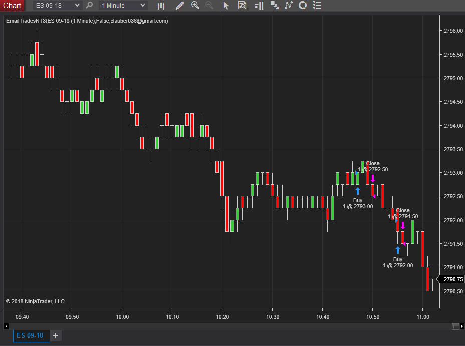Open the 1 Minute interval dropdown
This screenshot has width=465, height=346.
[123, 5]
